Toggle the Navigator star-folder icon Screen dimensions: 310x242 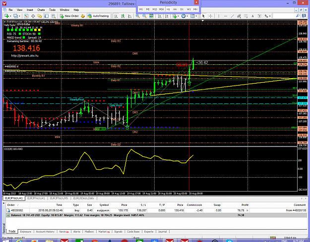point(40,16)
